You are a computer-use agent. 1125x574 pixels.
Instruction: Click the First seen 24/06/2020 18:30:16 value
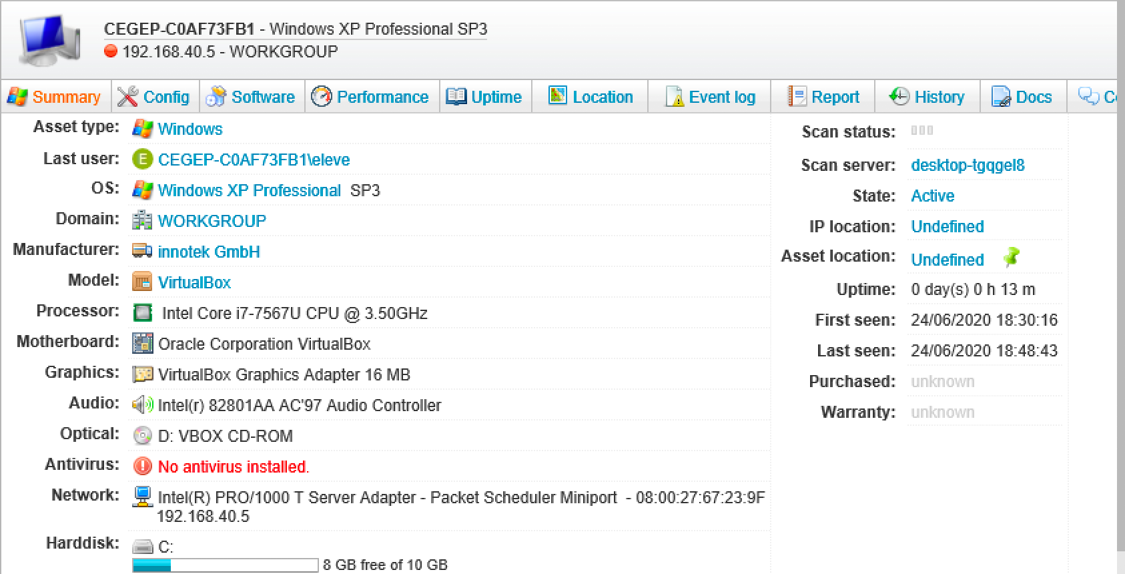[x=984, y=320]
